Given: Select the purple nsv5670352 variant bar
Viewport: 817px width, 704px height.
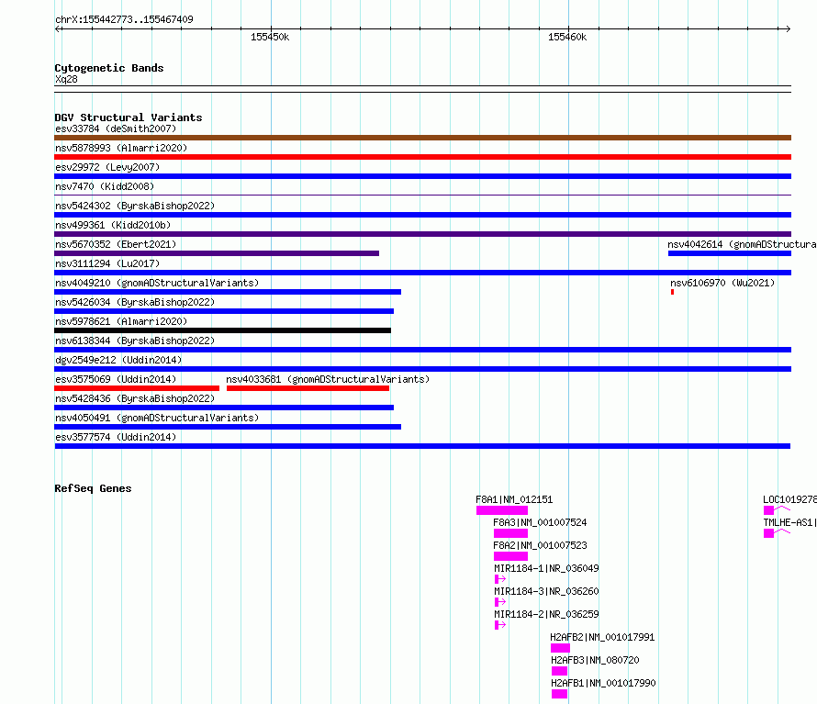Looking at the screenshot, I should [217, 253].
